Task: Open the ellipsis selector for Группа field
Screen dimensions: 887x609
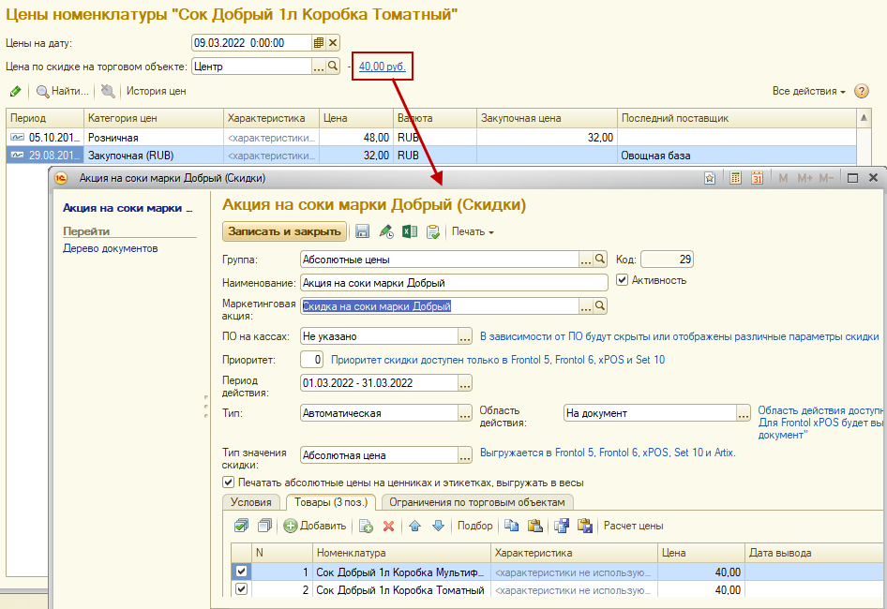Action: tap(586, 259)
